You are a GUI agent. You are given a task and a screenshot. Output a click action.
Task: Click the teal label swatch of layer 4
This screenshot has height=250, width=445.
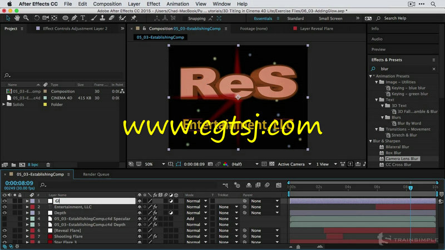pos(33,218)
